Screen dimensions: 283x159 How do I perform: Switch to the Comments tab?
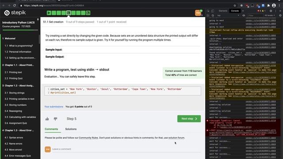(x=51, y=129)
